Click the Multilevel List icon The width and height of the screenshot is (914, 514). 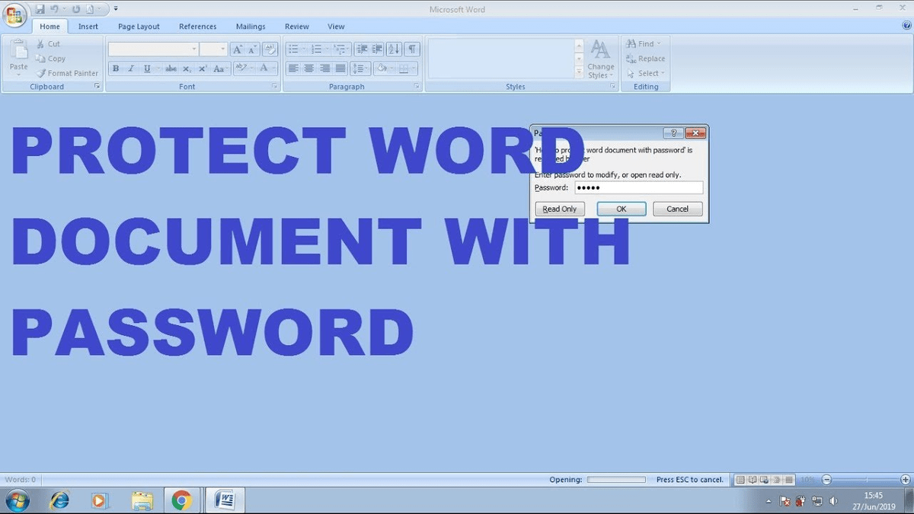pyautogui.click(x=341, y=49)
